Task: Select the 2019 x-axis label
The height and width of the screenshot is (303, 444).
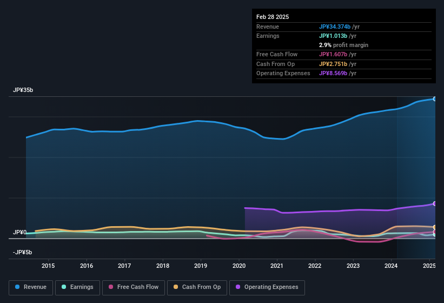Action: [x=201, y=266]
